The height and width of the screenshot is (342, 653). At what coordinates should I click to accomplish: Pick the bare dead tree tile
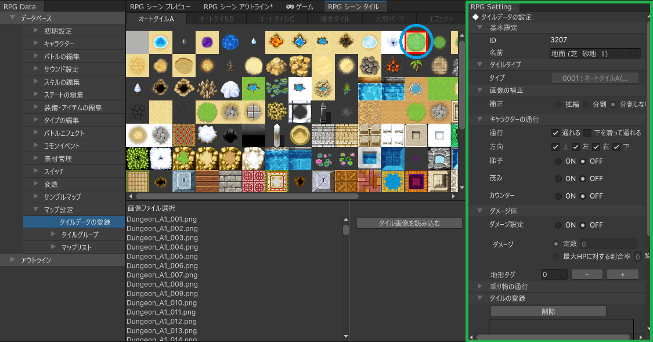point(230,65)
